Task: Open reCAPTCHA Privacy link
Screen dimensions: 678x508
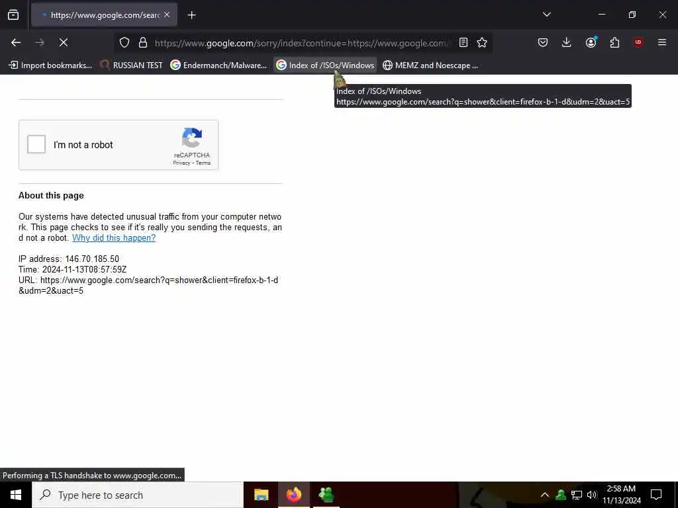Action: (181, 163)
